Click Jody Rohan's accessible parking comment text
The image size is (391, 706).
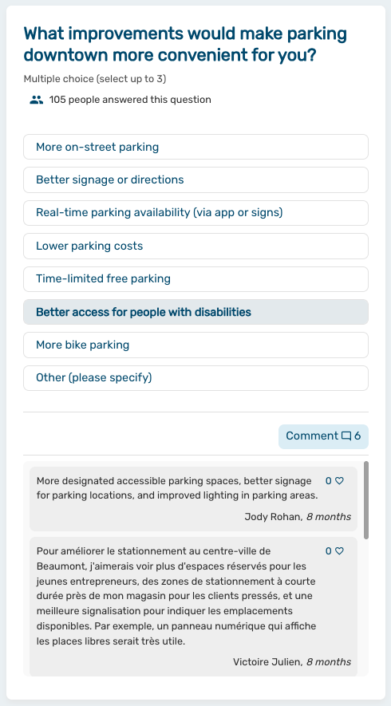[177, 488]
